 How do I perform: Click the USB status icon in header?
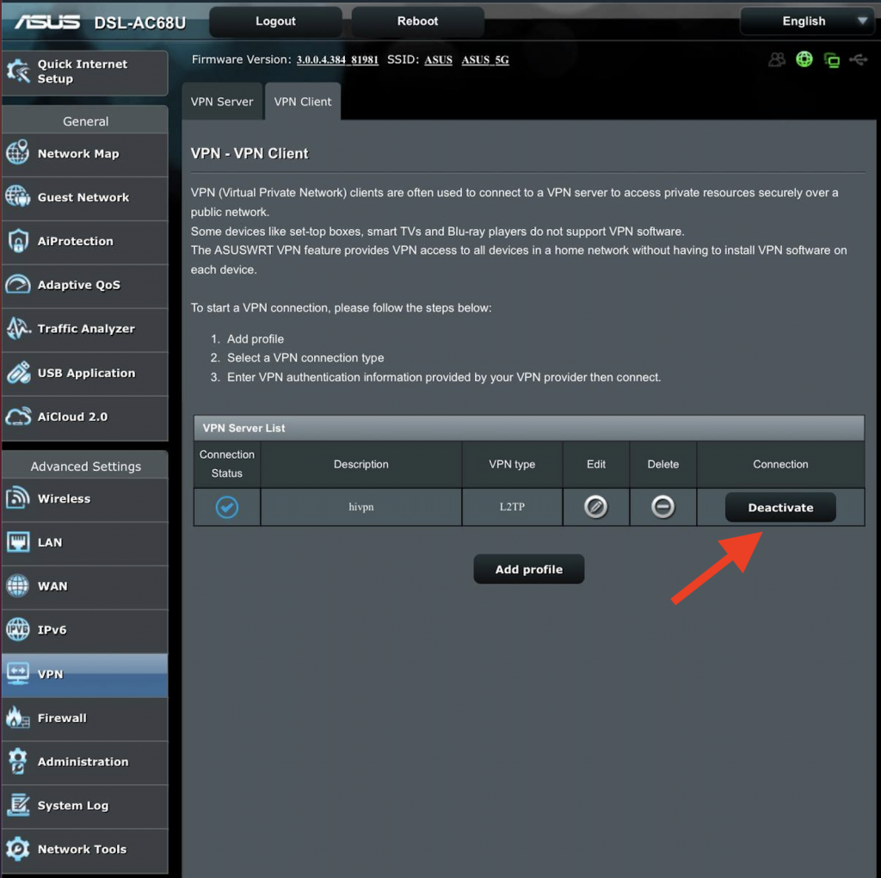(858, 59)
